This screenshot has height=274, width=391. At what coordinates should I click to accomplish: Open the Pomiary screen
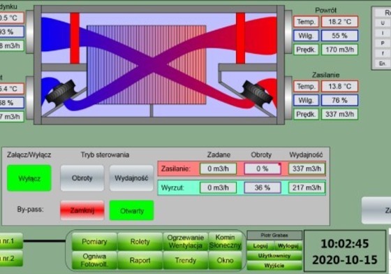pos(94,242)
